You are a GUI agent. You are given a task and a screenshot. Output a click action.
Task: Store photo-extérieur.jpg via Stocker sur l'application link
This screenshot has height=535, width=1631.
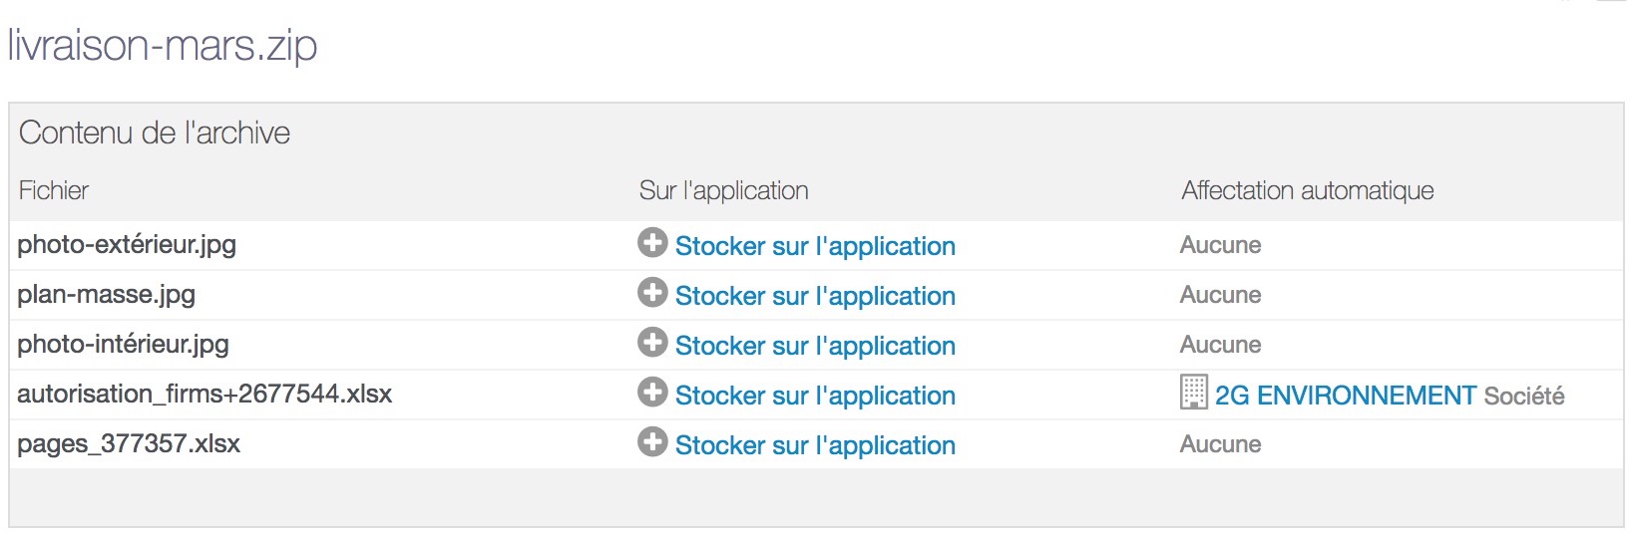pos(815,246)
